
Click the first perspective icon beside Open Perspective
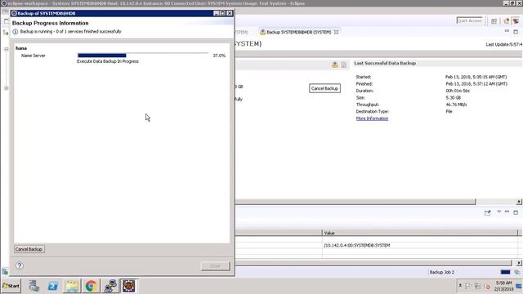507,21
